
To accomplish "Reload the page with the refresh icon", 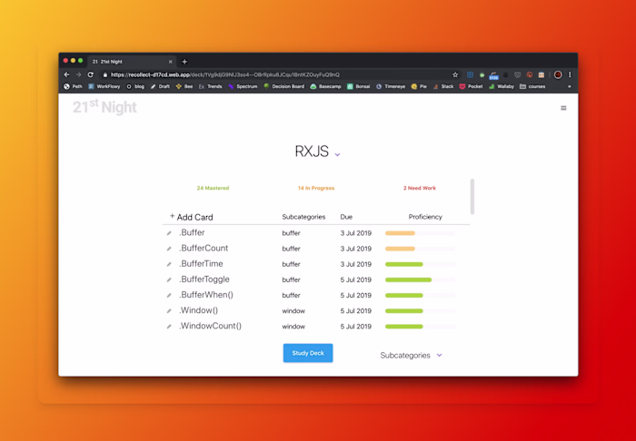I will [x=91, y=74].
